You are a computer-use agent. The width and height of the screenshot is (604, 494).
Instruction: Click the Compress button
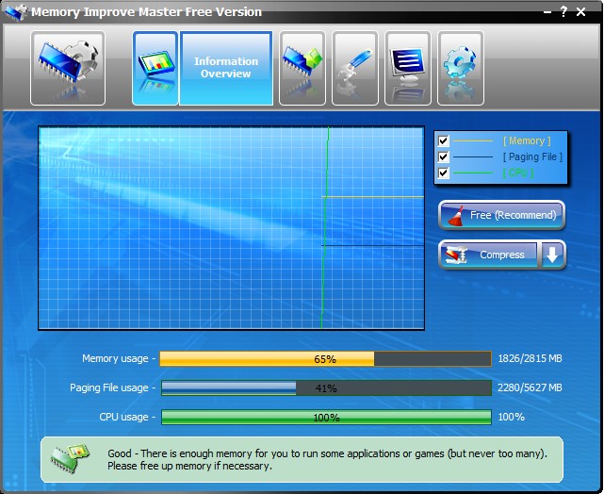(x=488, y=255)
